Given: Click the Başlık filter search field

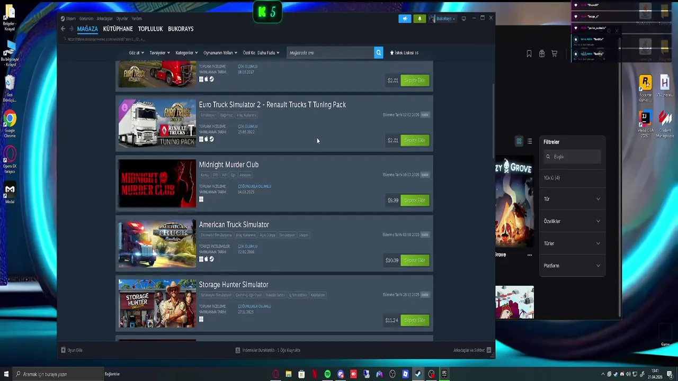Looking at the screenshot, I should point(572,157).
